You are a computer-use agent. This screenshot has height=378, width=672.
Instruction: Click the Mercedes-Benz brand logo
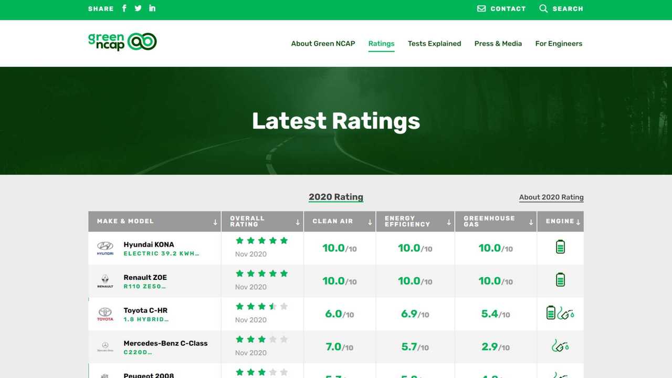[x=105, y=347]
